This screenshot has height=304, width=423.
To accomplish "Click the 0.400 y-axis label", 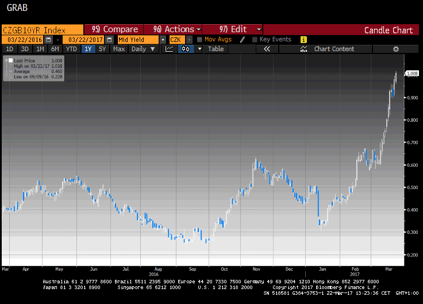I will tap(413, 210).
